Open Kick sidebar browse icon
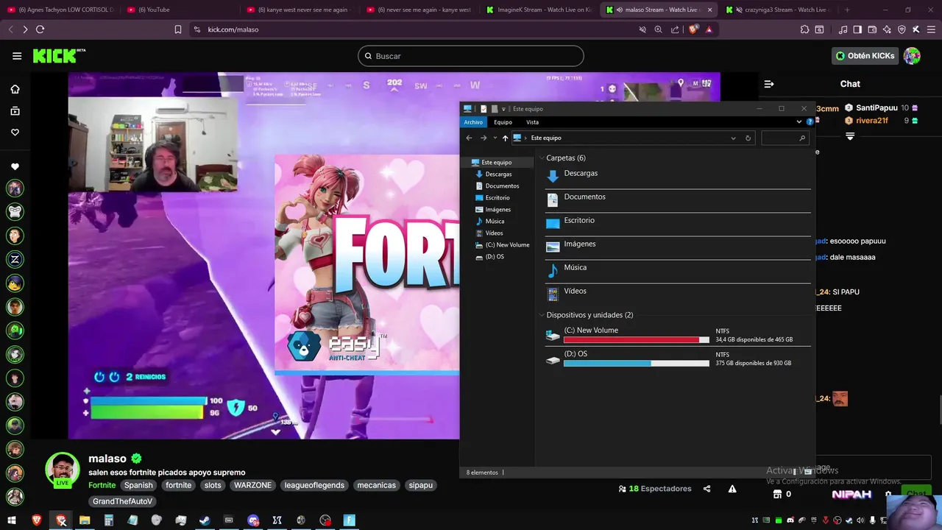Screen dimensions: 942x530 pos(15,111)
